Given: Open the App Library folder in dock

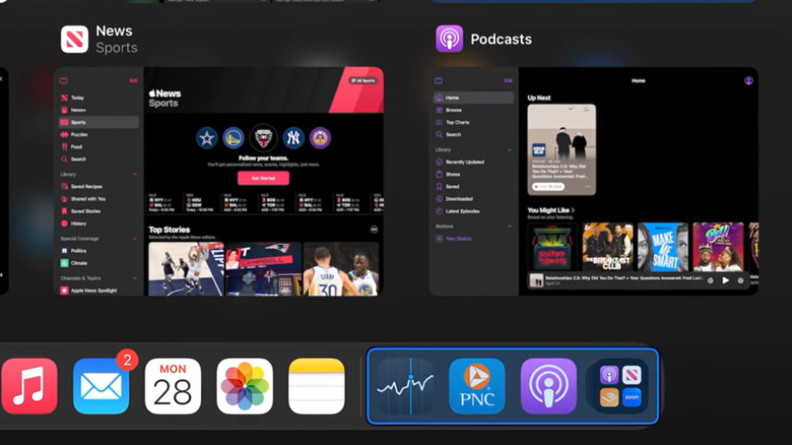Looking at the screenshot, I should tap(620, 386).
